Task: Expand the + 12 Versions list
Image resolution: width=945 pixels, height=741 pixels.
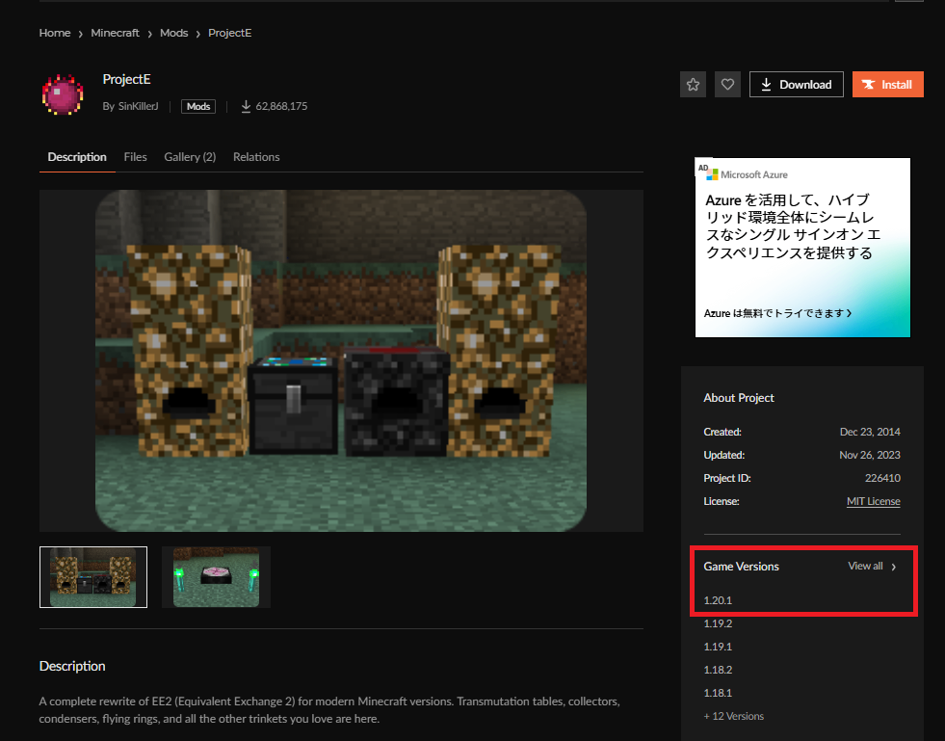Action: click(x=733, y=716)
